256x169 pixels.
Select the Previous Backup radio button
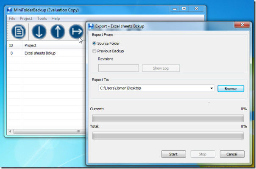(94, 51)
